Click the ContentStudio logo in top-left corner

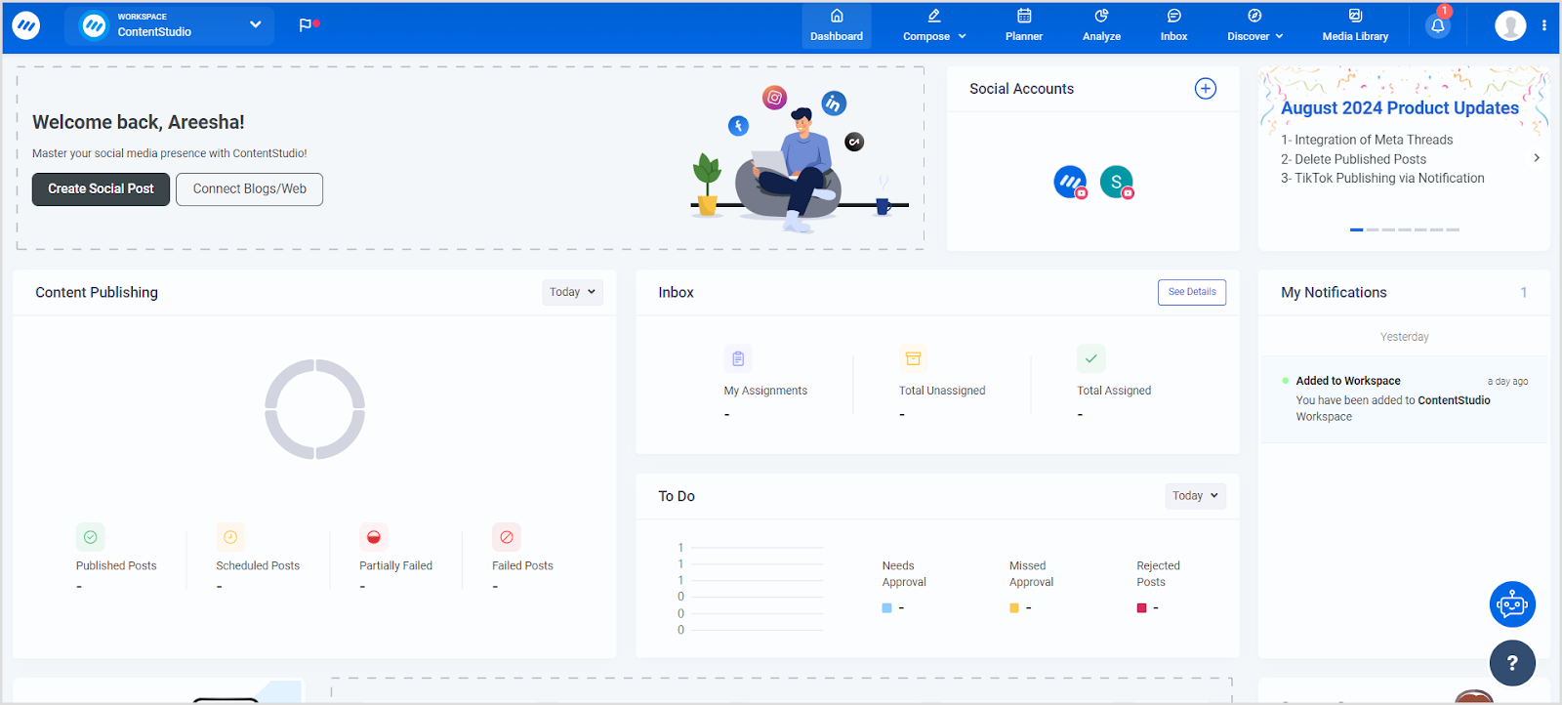pos(26,25)
